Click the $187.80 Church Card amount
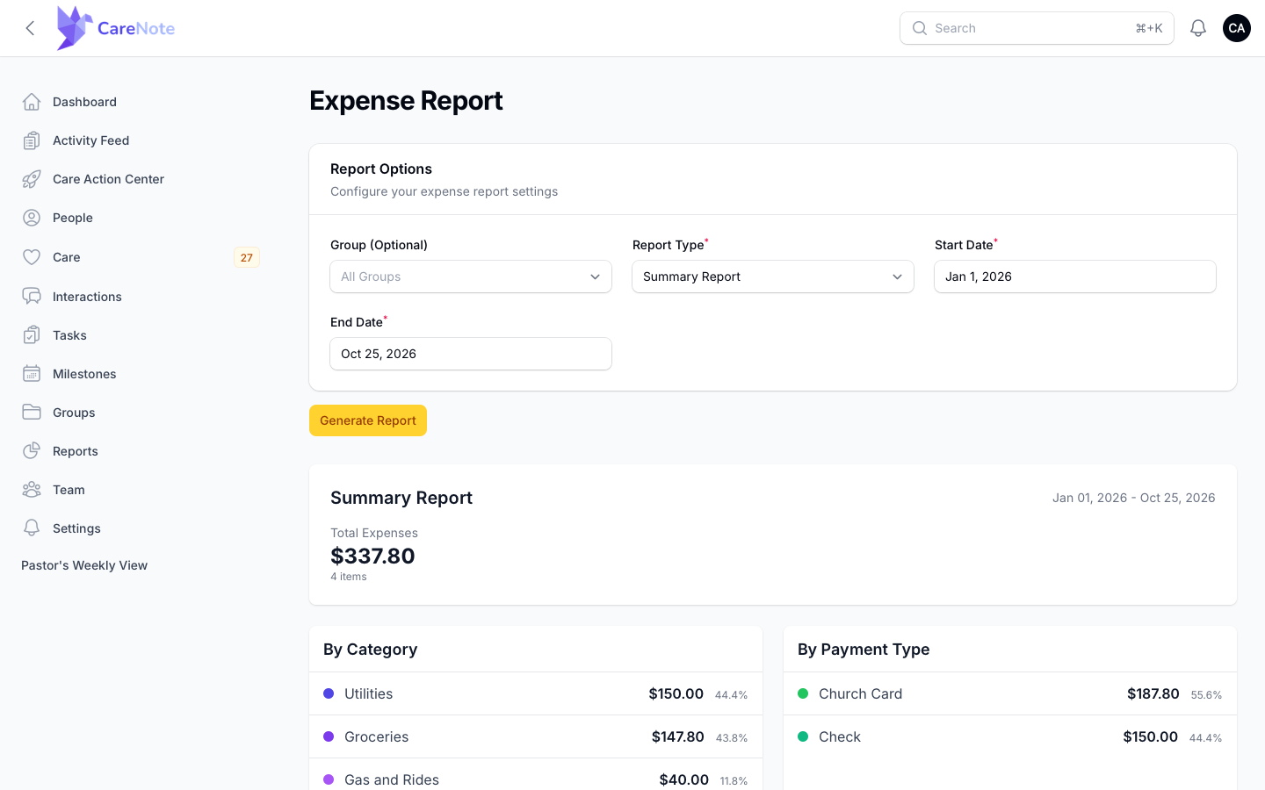The height and width of the screenshot is (790, 1265). pos(1153,693)
